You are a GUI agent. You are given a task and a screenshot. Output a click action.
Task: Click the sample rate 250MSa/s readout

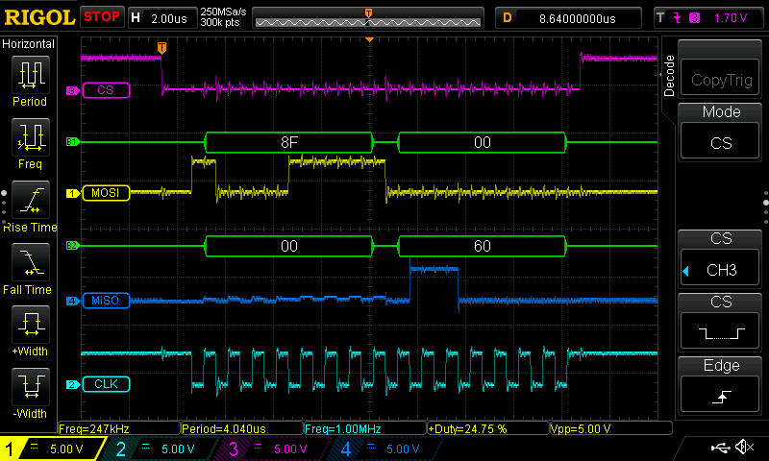(223, 12)
